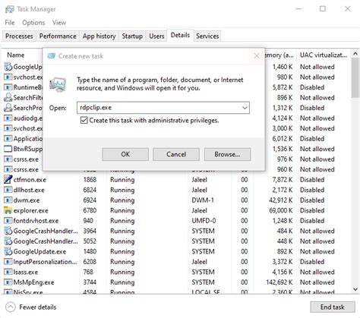Switch to the Startup tab
Image resolution: width=360 pixels, height=318 pixels.
click(132, 36)
